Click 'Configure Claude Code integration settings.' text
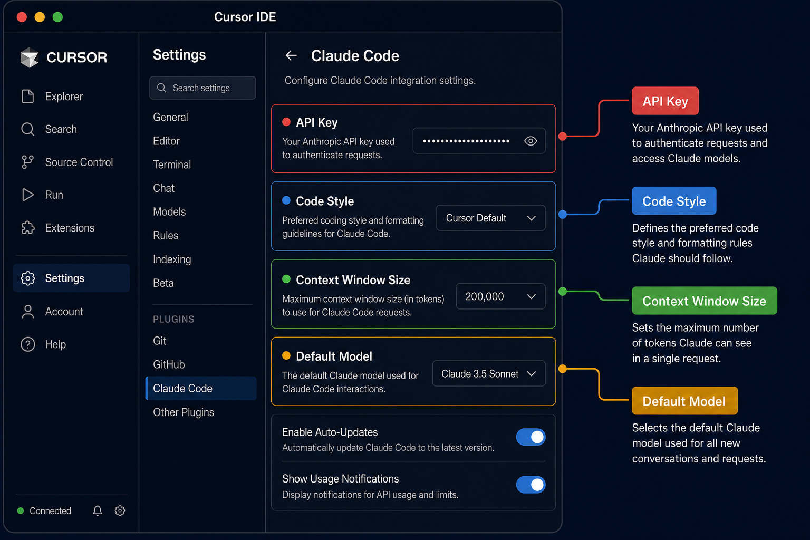Viewport: 810px width, 540px height. tap(380, 80)
